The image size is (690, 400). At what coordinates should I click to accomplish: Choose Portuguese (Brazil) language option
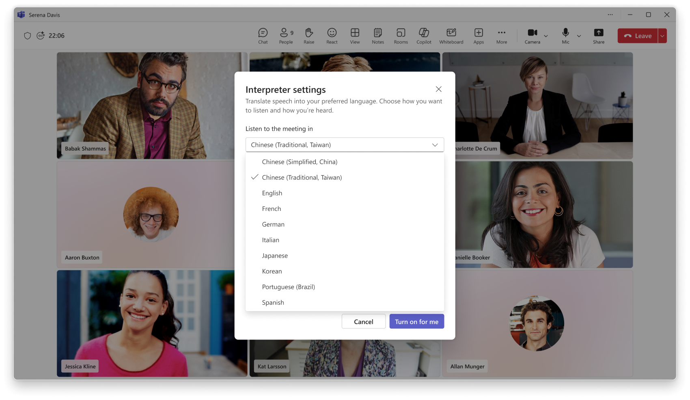288,287
